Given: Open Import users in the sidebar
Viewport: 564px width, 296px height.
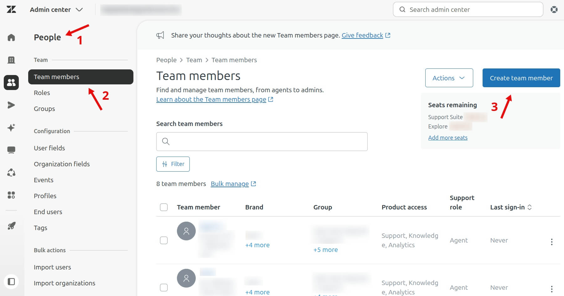Looking at the screenshot, I should [52, 267].
